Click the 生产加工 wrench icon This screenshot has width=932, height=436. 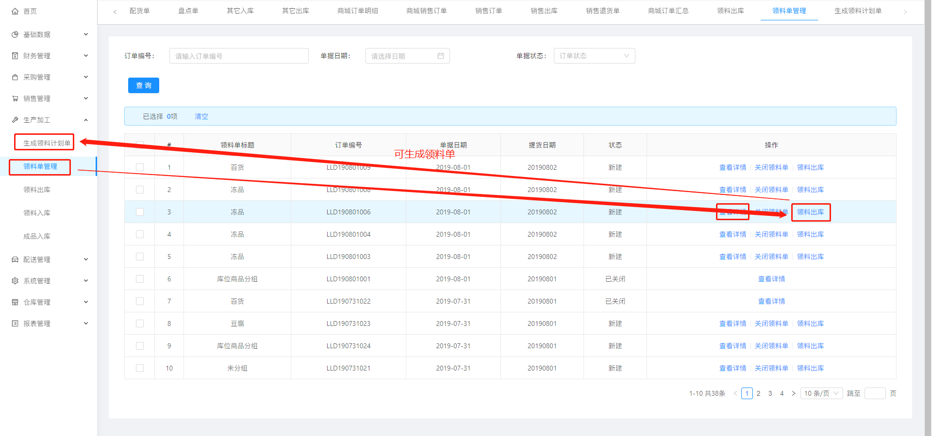pos(15,120)
